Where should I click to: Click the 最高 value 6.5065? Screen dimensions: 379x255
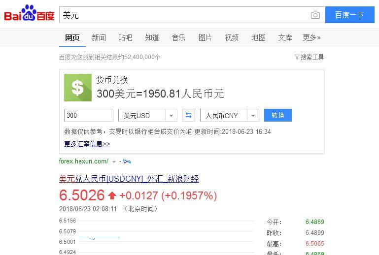tap(315, 243)
